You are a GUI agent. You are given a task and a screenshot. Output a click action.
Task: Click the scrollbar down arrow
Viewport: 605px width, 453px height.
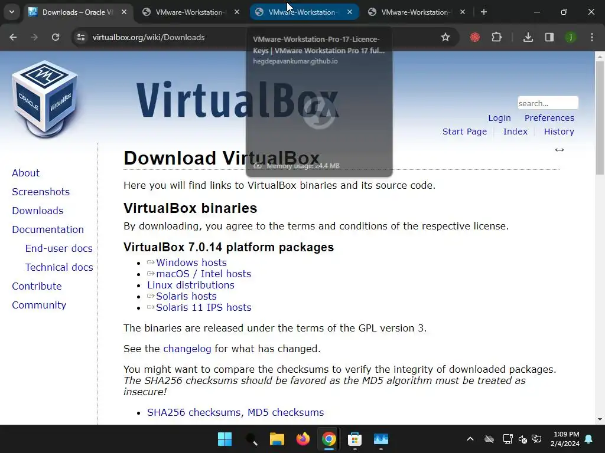600,419
